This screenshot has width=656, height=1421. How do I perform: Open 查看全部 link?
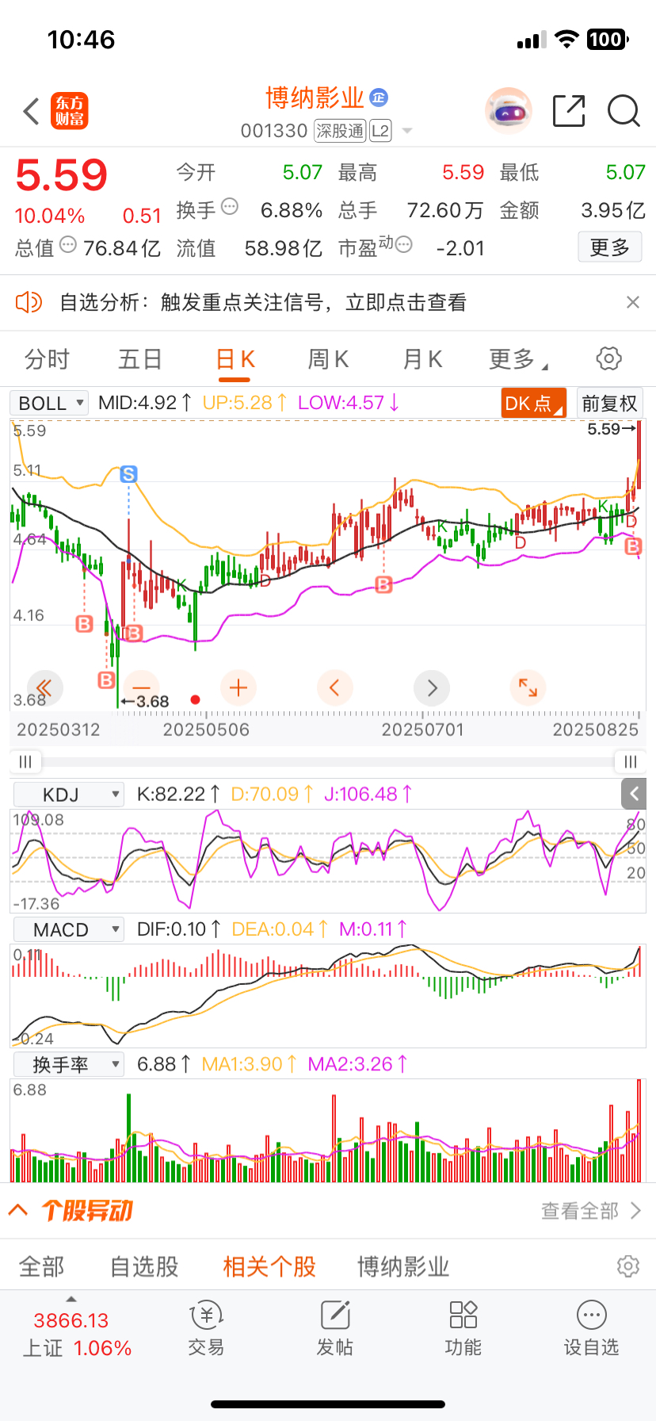[591, 1211]
